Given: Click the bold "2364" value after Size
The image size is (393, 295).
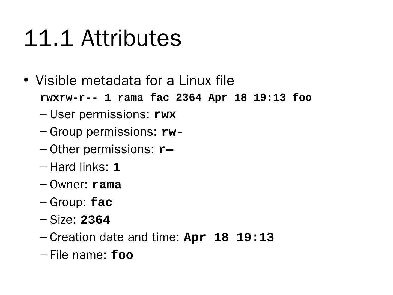Looking at the screenshot, I should tap(96, 220).
